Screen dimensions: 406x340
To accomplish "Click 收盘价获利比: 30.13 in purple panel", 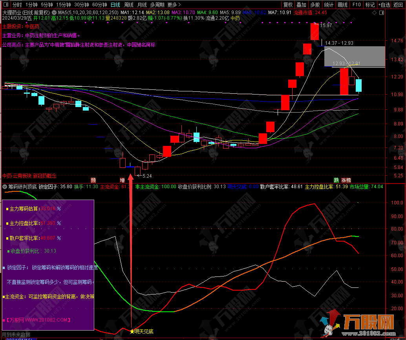I will 32,251.
